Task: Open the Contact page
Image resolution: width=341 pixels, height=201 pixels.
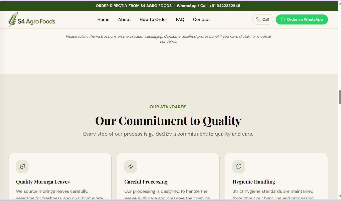Action: pos(201,19)
